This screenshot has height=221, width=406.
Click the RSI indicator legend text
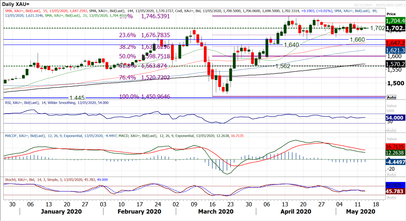pyautogui.click(x=57, y=103)
